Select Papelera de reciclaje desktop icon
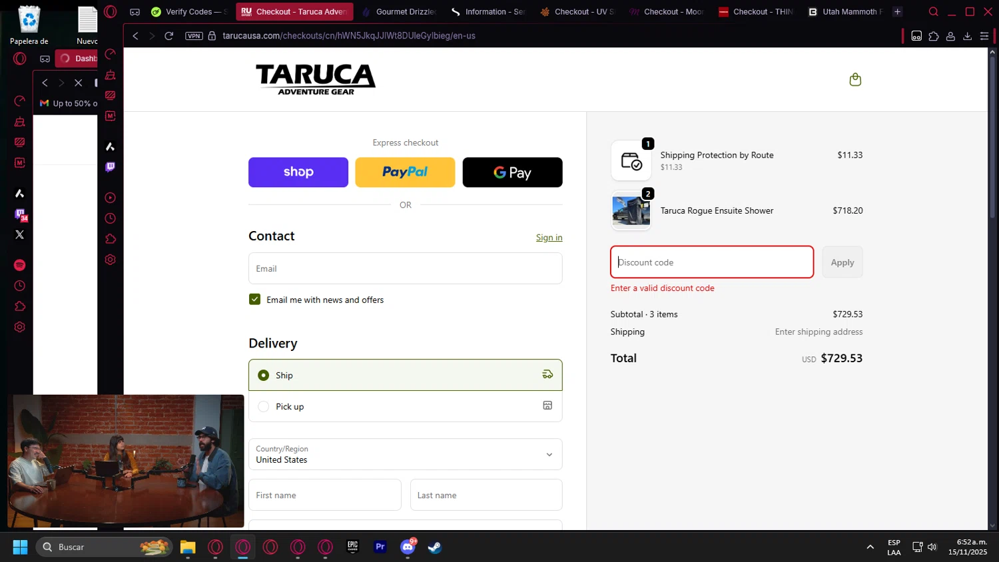999x562 pixels. [x=29, y=25]
